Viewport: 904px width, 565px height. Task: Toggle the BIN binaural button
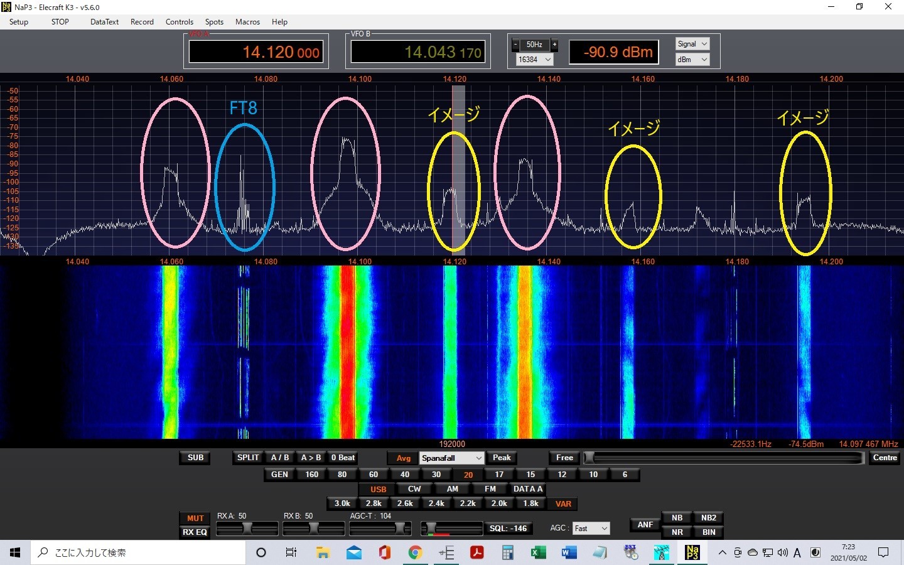point(709,532)
